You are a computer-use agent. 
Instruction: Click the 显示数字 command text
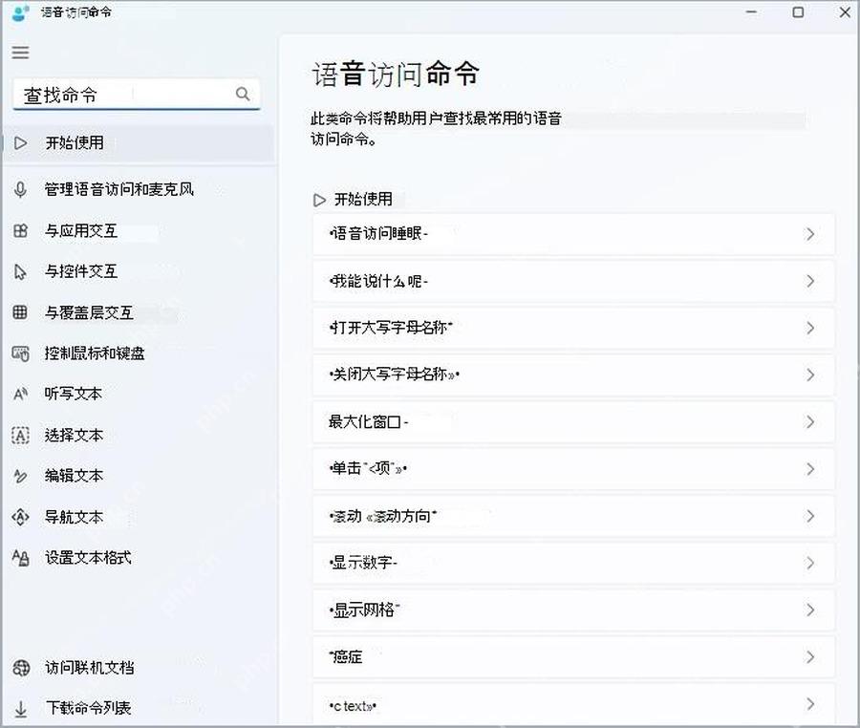tap(363, 563)
